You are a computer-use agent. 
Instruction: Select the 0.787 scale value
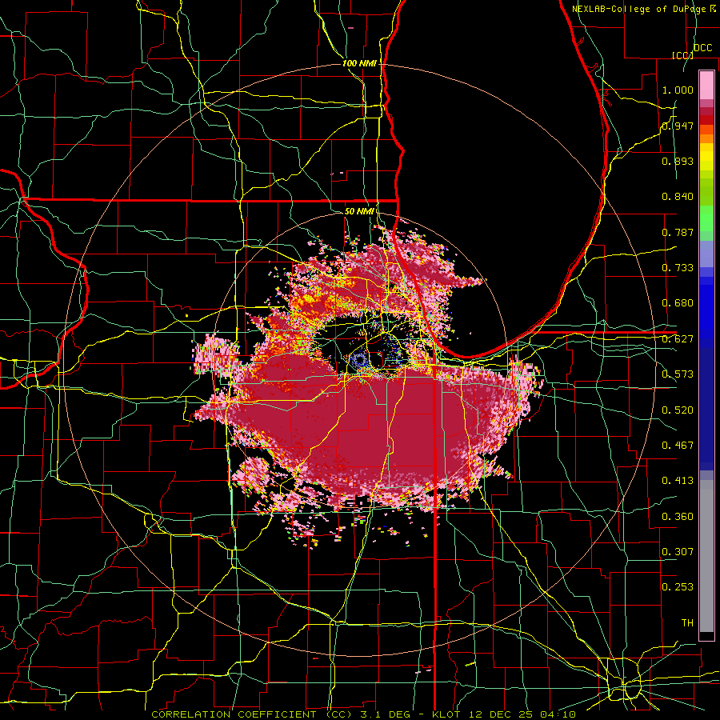678,232
